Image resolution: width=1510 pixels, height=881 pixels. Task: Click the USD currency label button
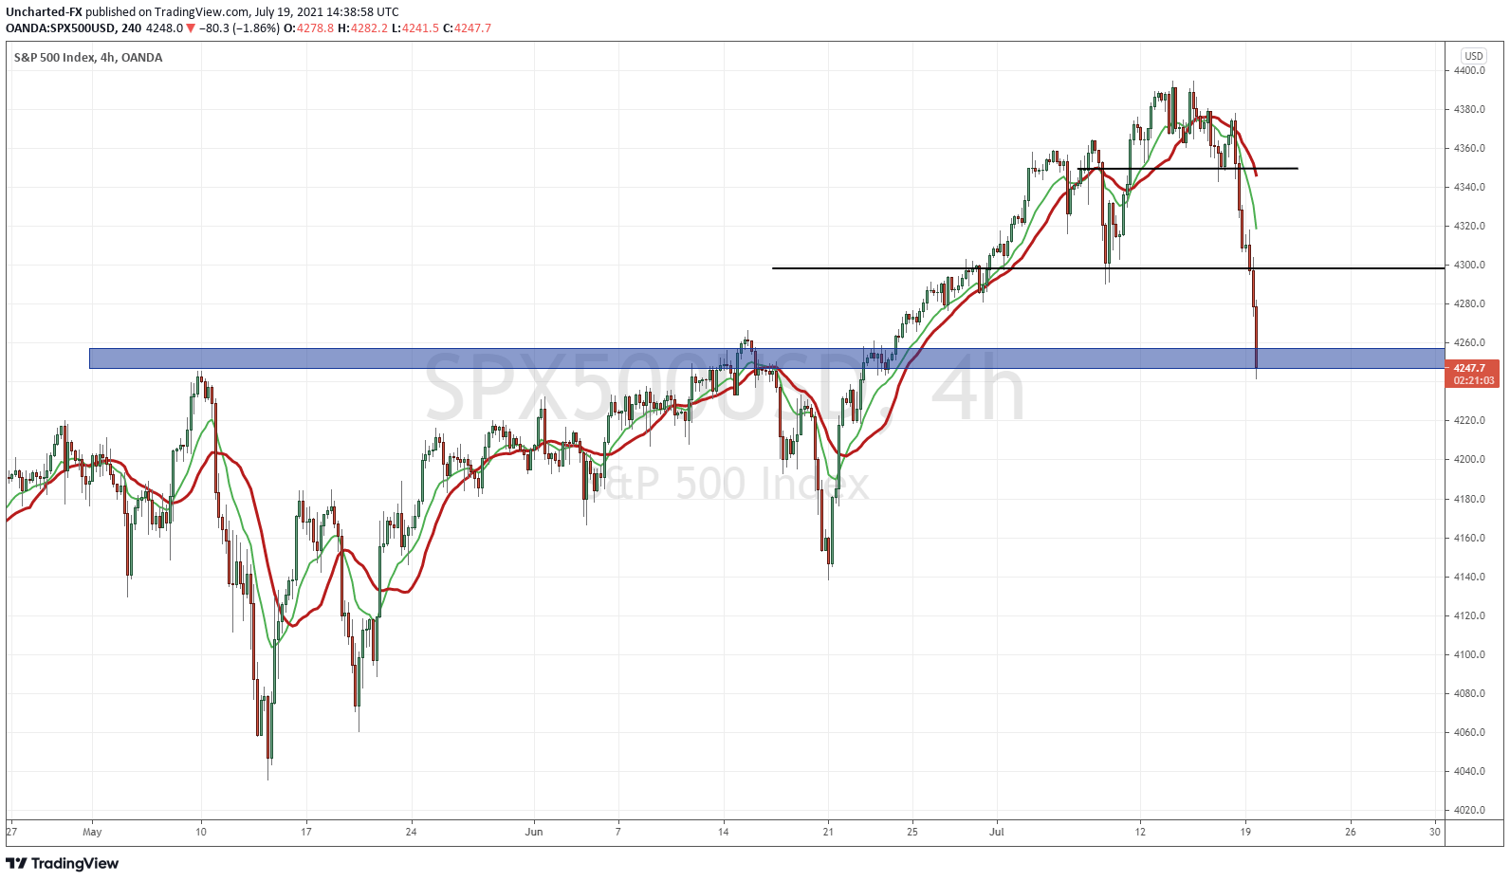1473,56
